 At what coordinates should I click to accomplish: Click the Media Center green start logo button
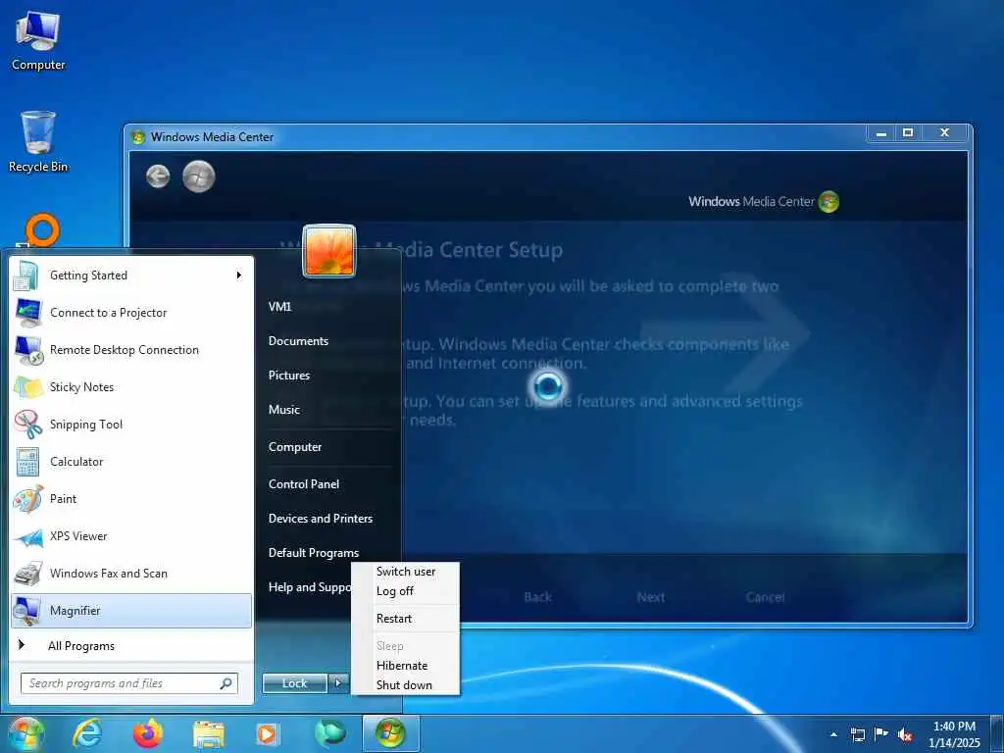(x=198, y=176)
